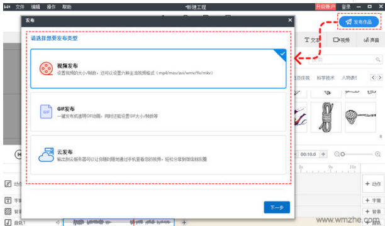The height and width of the screenshot is (226, 385).
Task: Click the 登录 link
Action: coord(346,7)
